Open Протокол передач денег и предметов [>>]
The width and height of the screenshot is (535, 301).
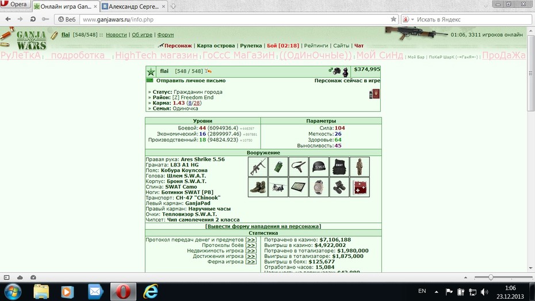[251, 240]
